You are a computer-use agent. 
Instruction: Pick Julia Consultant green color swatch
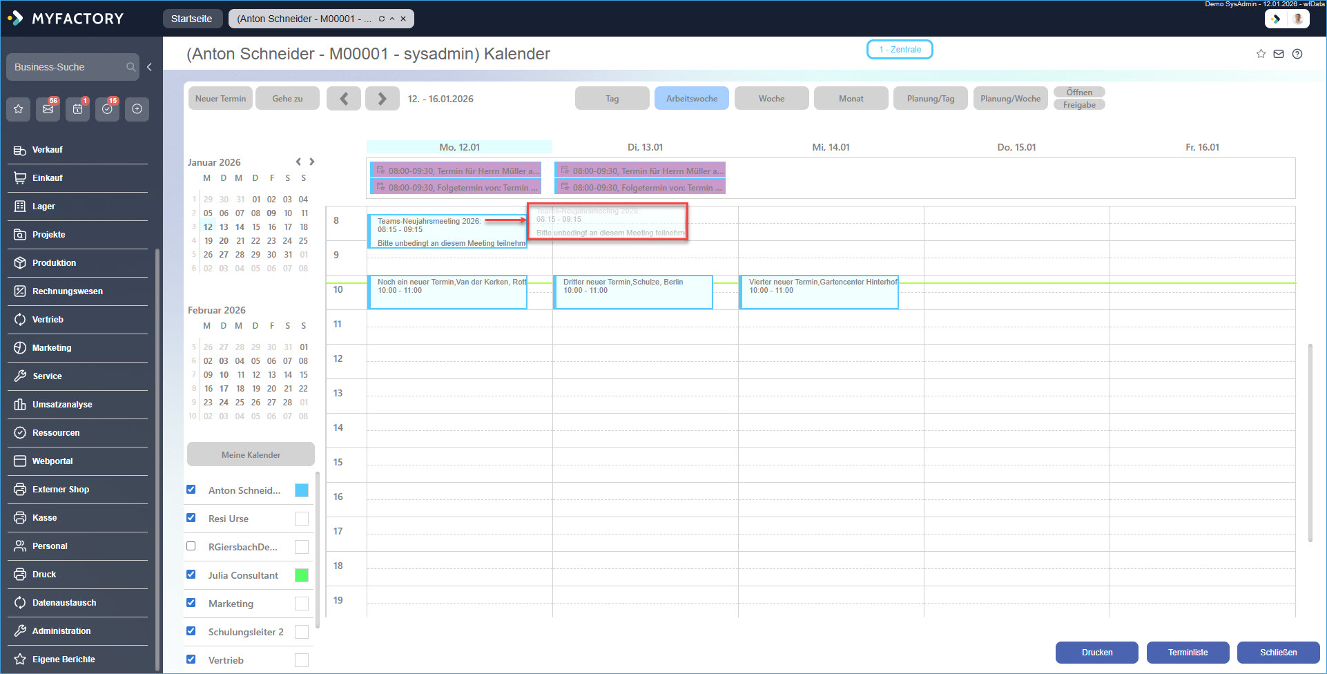tap(302, 575)
